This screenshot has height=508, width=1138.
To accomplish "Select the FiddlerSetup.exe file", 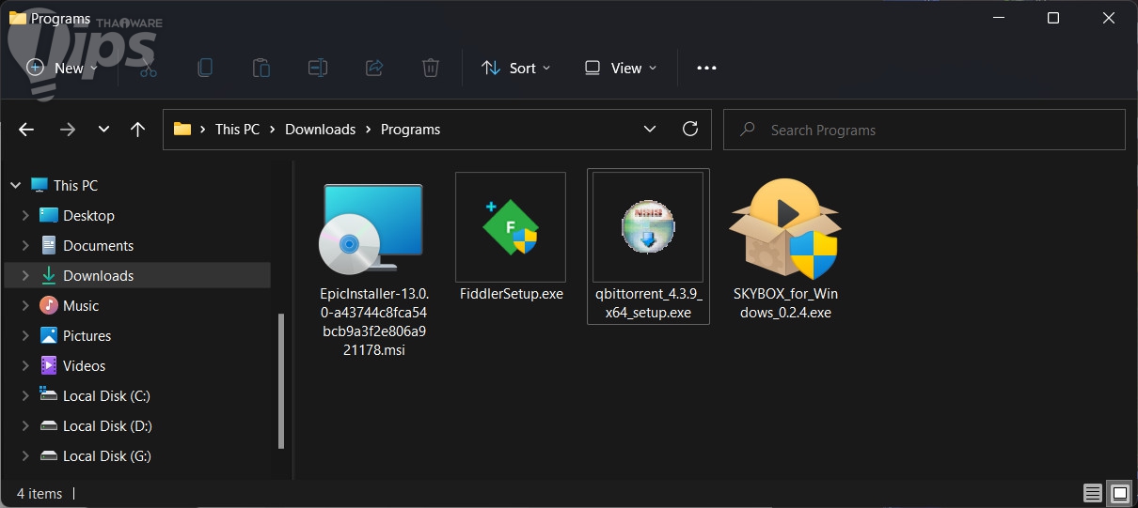I will point(511,237).
